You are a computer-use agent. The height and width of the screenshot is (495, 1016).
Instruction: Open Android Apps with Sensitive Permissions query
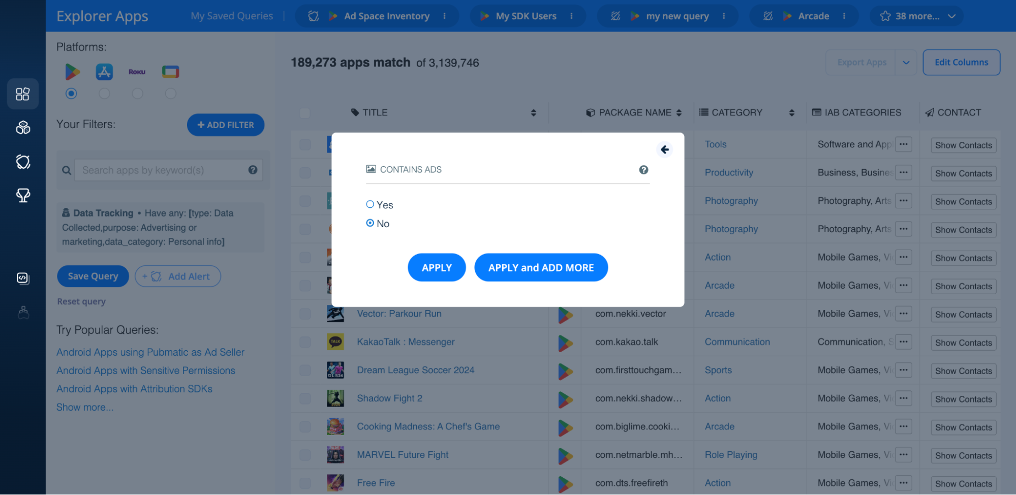(x=146, y=370)
